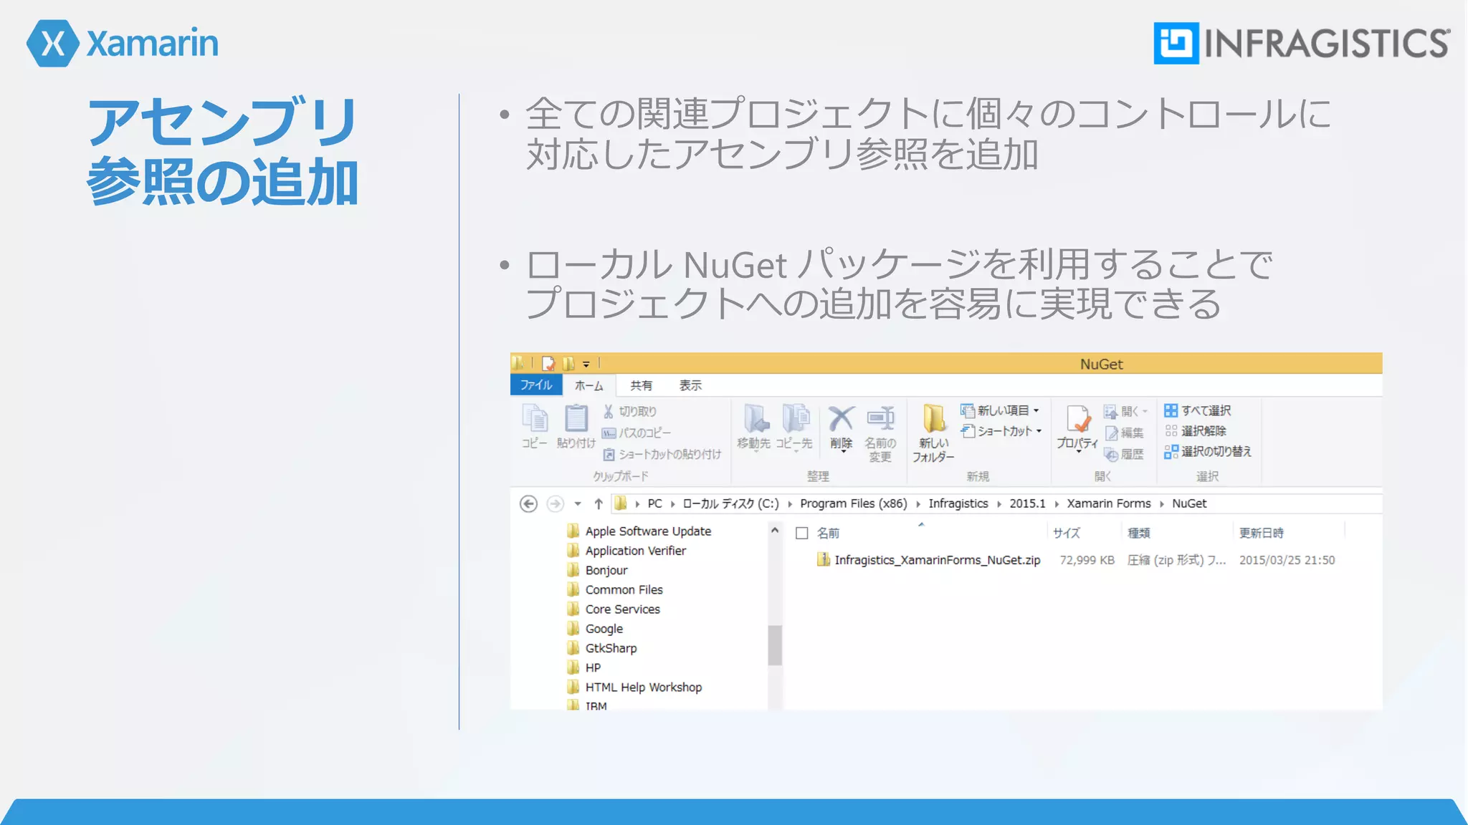The image size is (1468, 825).
Task: Switch to the 表示 (View) tab
Action: point(690,385)
